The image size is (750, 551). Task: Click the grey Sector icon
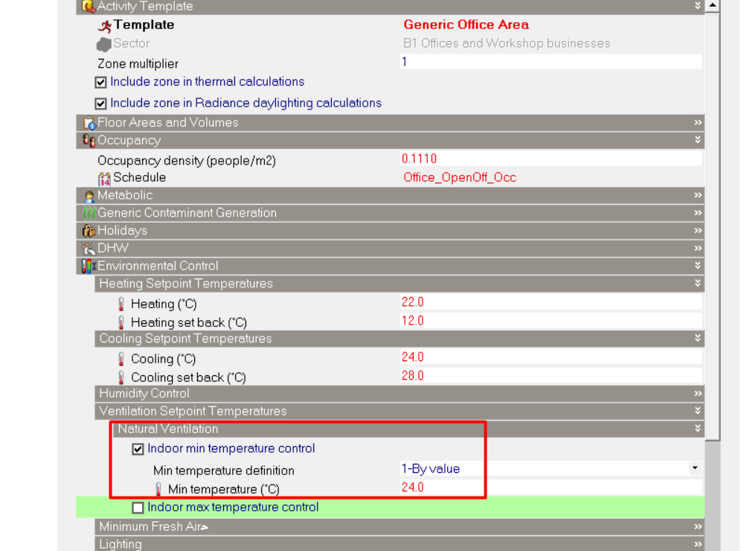[x=104, y=45]
